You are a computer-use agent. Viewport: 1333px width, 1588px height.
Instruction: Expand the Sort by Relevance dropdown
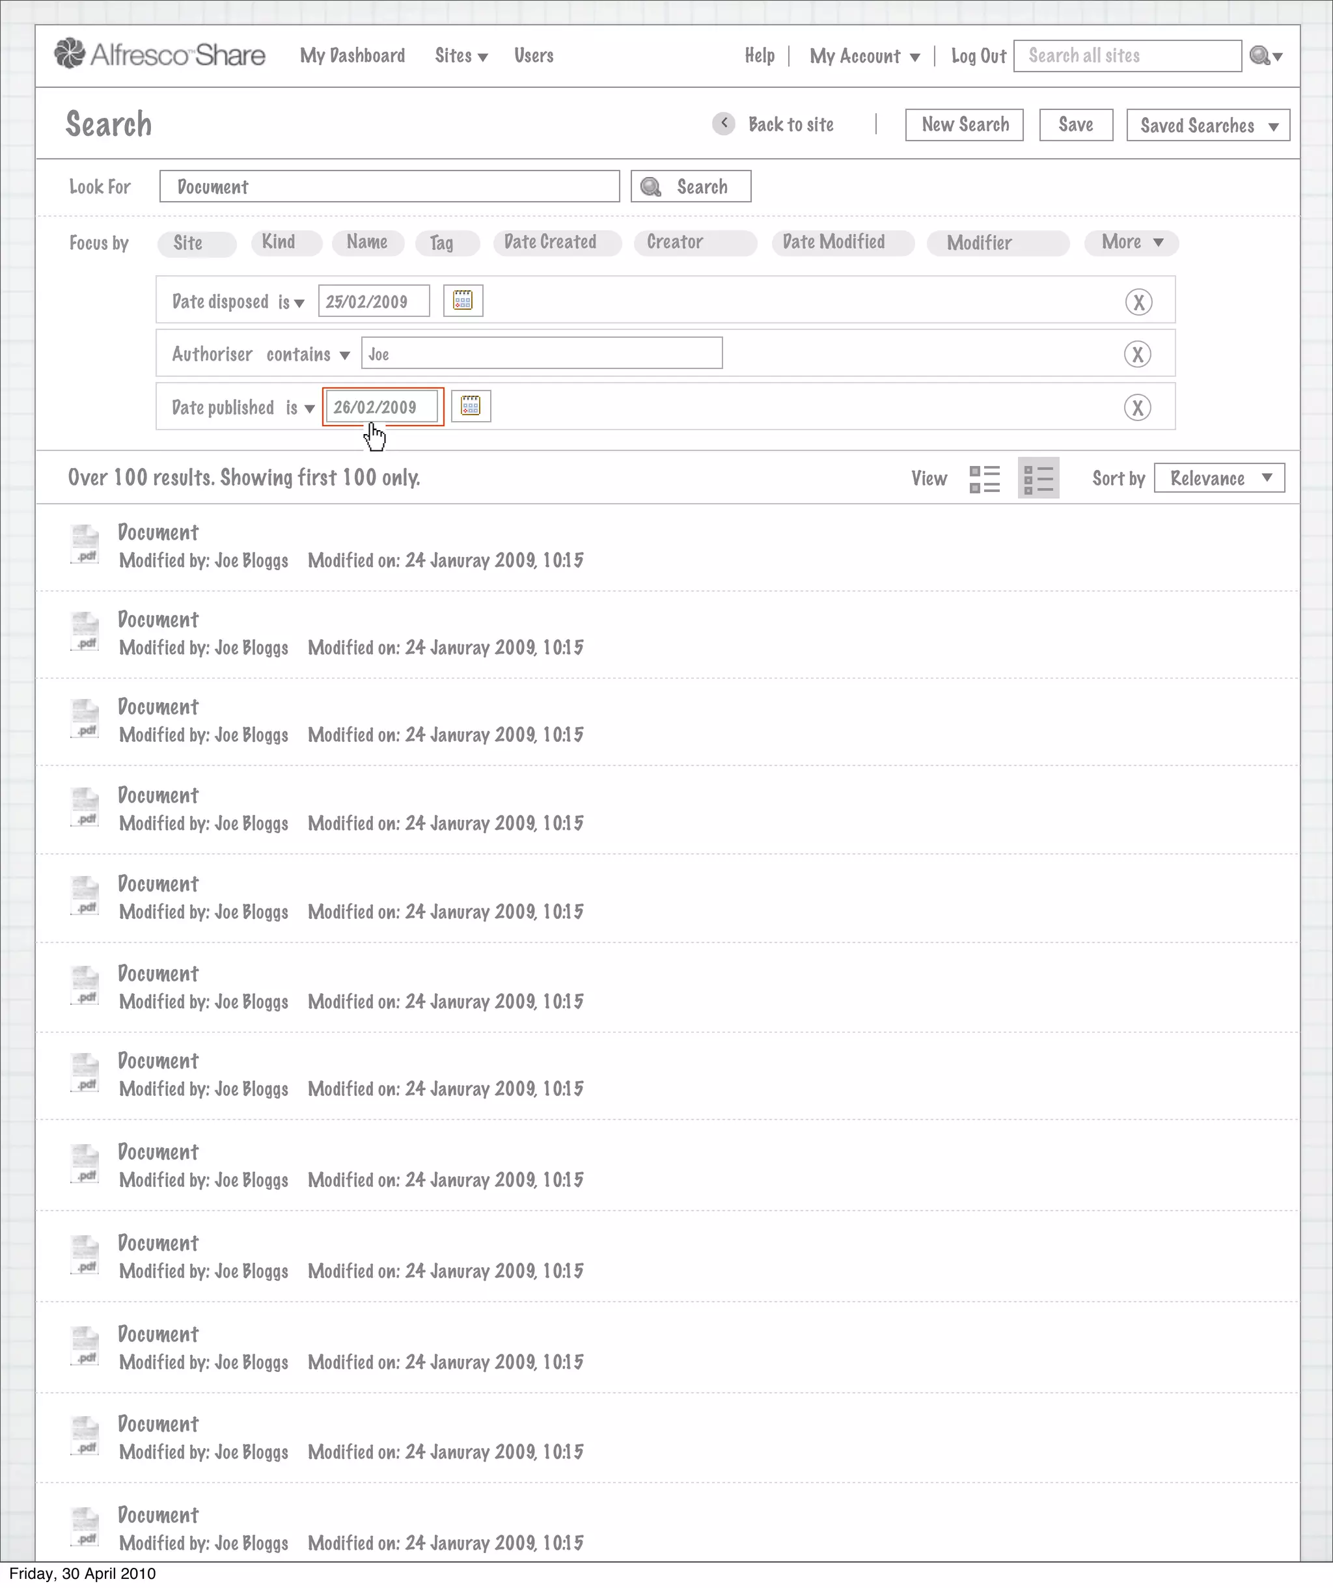click(1219, 478)
